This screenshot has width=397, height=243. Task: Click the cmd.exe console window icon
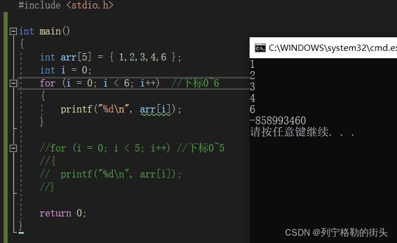point(260,47)
